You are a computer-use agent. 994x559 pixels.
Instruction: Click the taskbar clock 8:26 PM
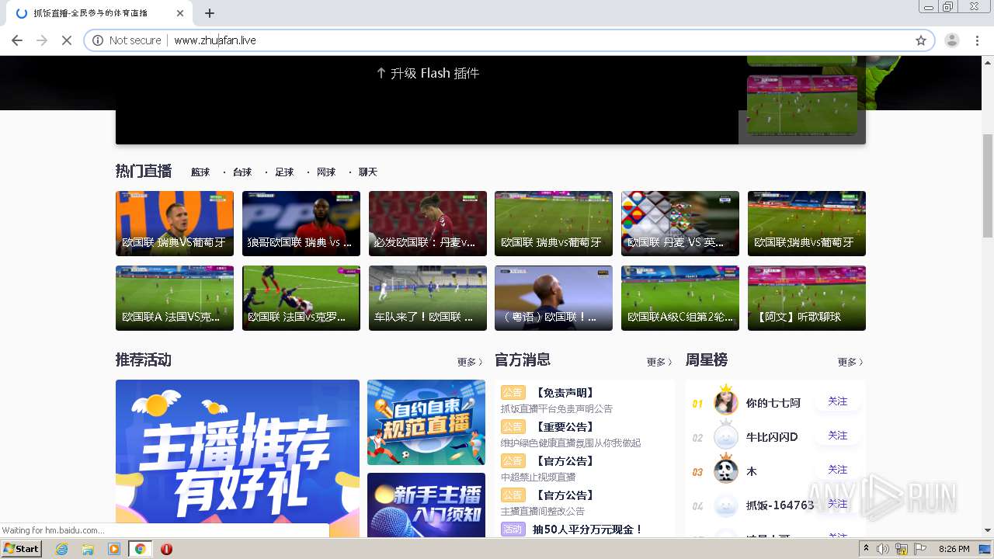click(x=954, y=549)
